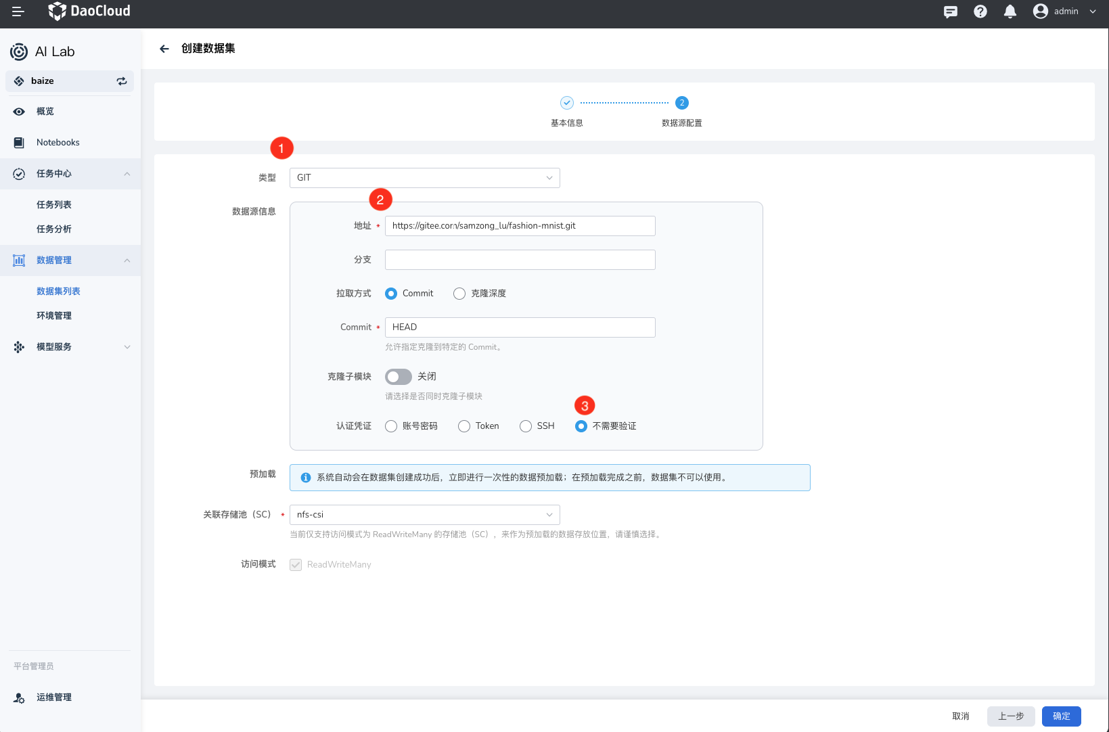Open the 类型 GIT dropdown
This screenshot has height=732, width=1109.
coord(424,178)
